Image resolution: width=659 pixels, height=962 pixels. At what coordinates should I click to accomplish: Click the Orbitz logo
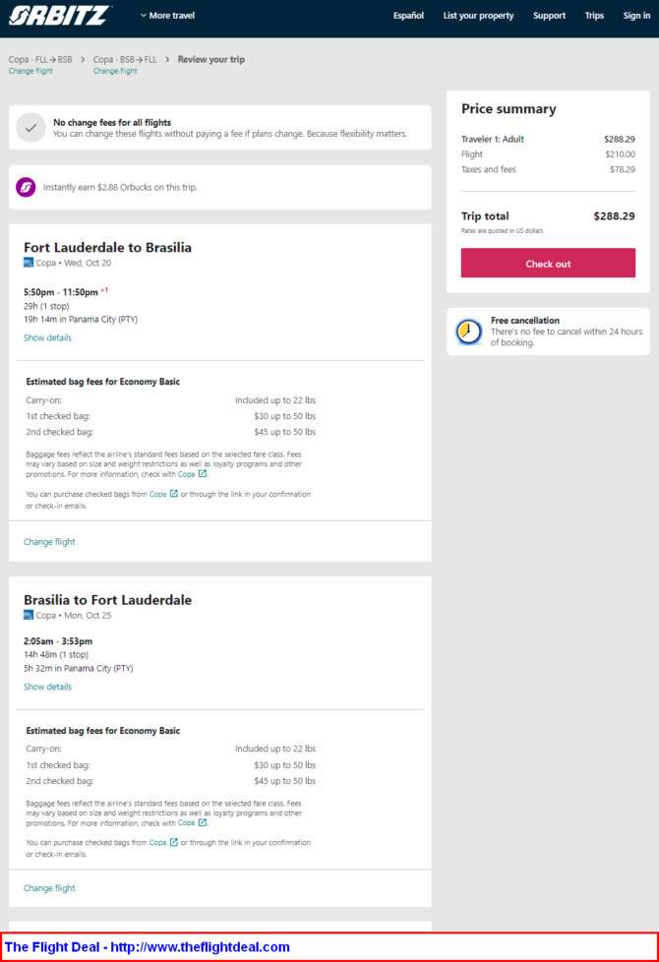coord(60,16)
